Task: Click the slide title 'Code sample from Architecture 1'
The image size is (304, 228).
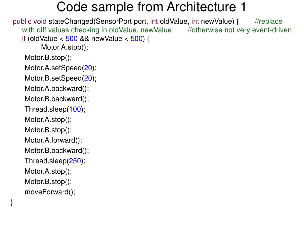Action: (151, 7)
